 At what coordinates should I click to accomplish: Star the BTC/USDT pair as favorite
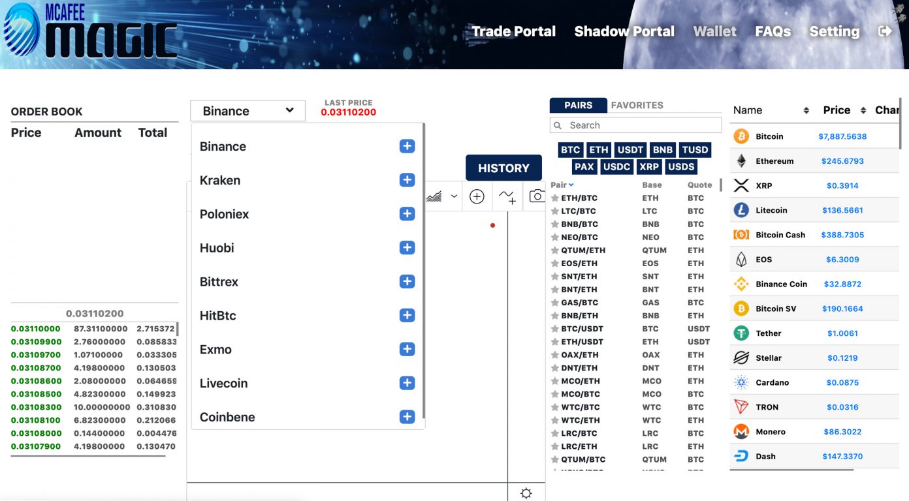555,329
